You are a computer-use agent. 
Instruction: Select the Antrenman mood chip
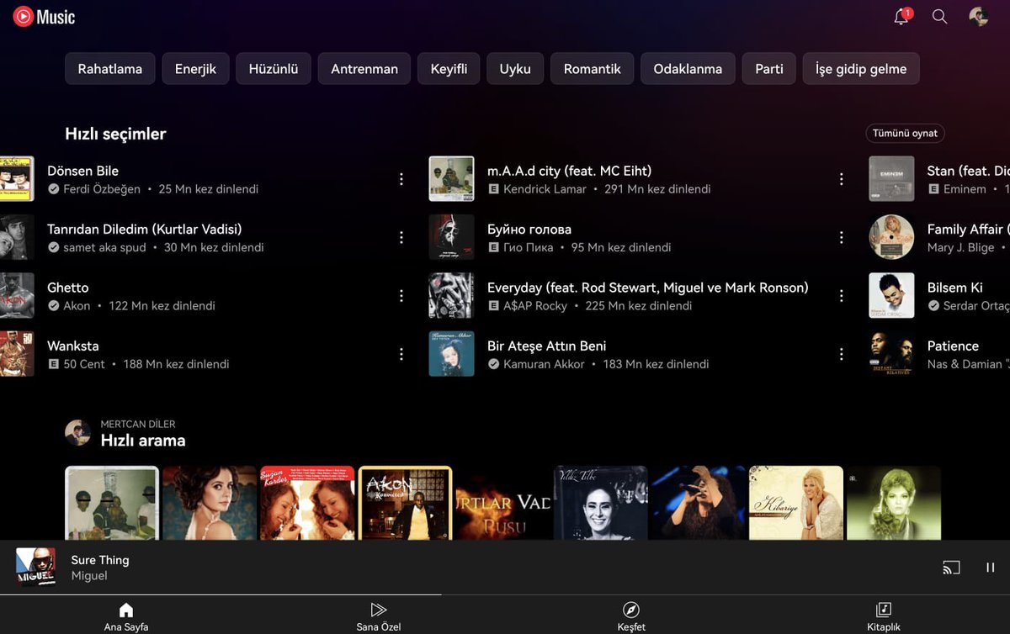tap(364, 69)
